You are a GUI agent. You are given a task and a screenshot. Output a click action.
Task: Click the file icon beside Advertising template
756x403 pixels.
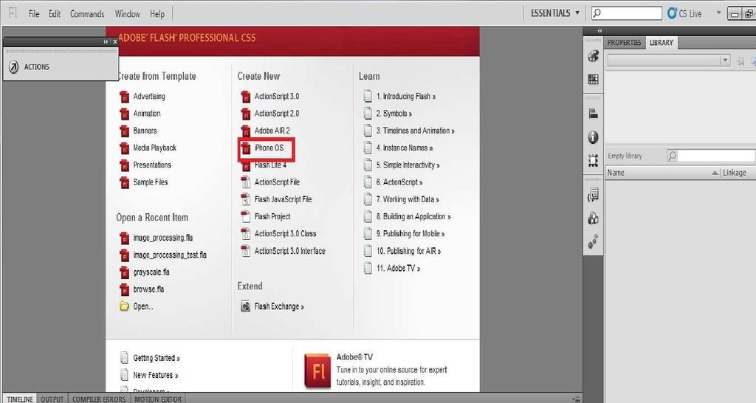pyautogui.click(x=124, y=97)
